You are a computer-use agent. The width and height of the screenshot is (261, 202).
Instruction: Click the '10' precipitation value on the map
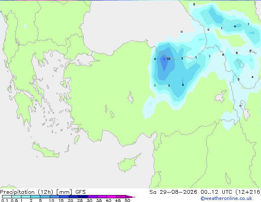[168, 59]
